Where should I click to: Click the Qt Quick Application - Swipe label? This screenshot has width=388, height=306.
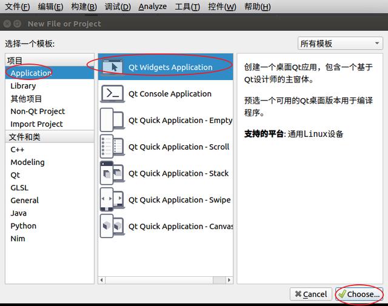[x=179, y=200]
